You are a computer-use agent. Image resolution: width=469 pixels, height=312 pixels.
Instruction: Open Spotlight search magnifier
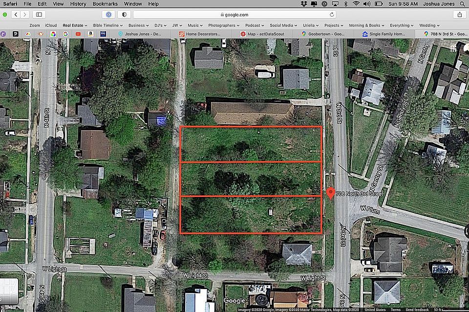click(x=463, y=4)
